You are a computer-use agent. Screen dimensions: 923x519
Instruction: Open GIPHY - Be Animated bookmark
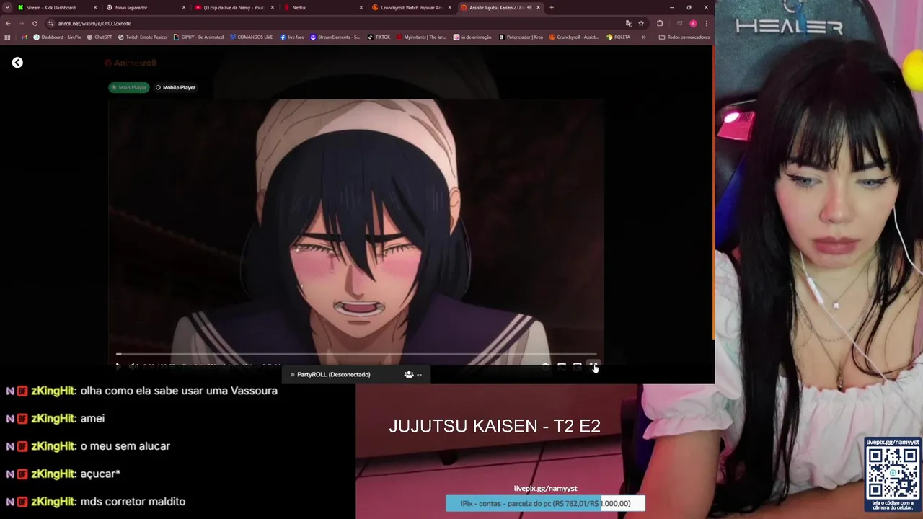point(198,37)
